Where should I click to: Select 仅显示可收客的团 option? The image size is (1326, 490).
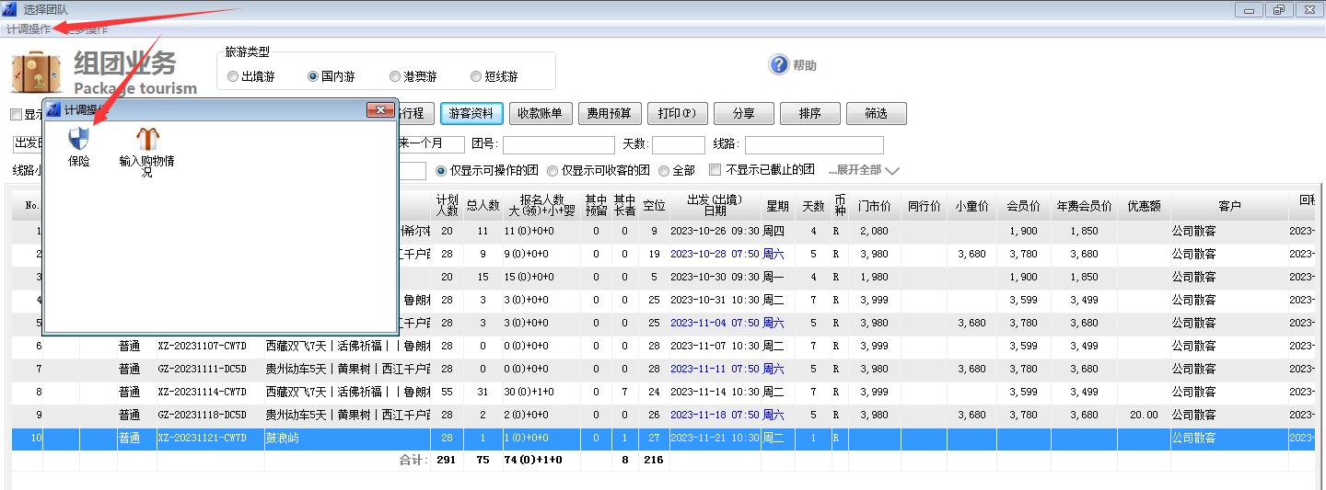tap(552, 170)
